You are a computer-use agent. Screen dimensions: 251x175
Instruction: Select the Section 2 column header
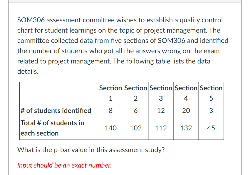pyautogui.click(x=136, y=93)
